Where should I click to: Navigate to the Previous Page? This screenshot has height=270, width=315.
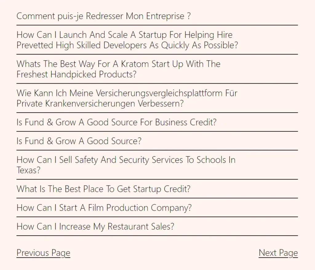point(43,253)
